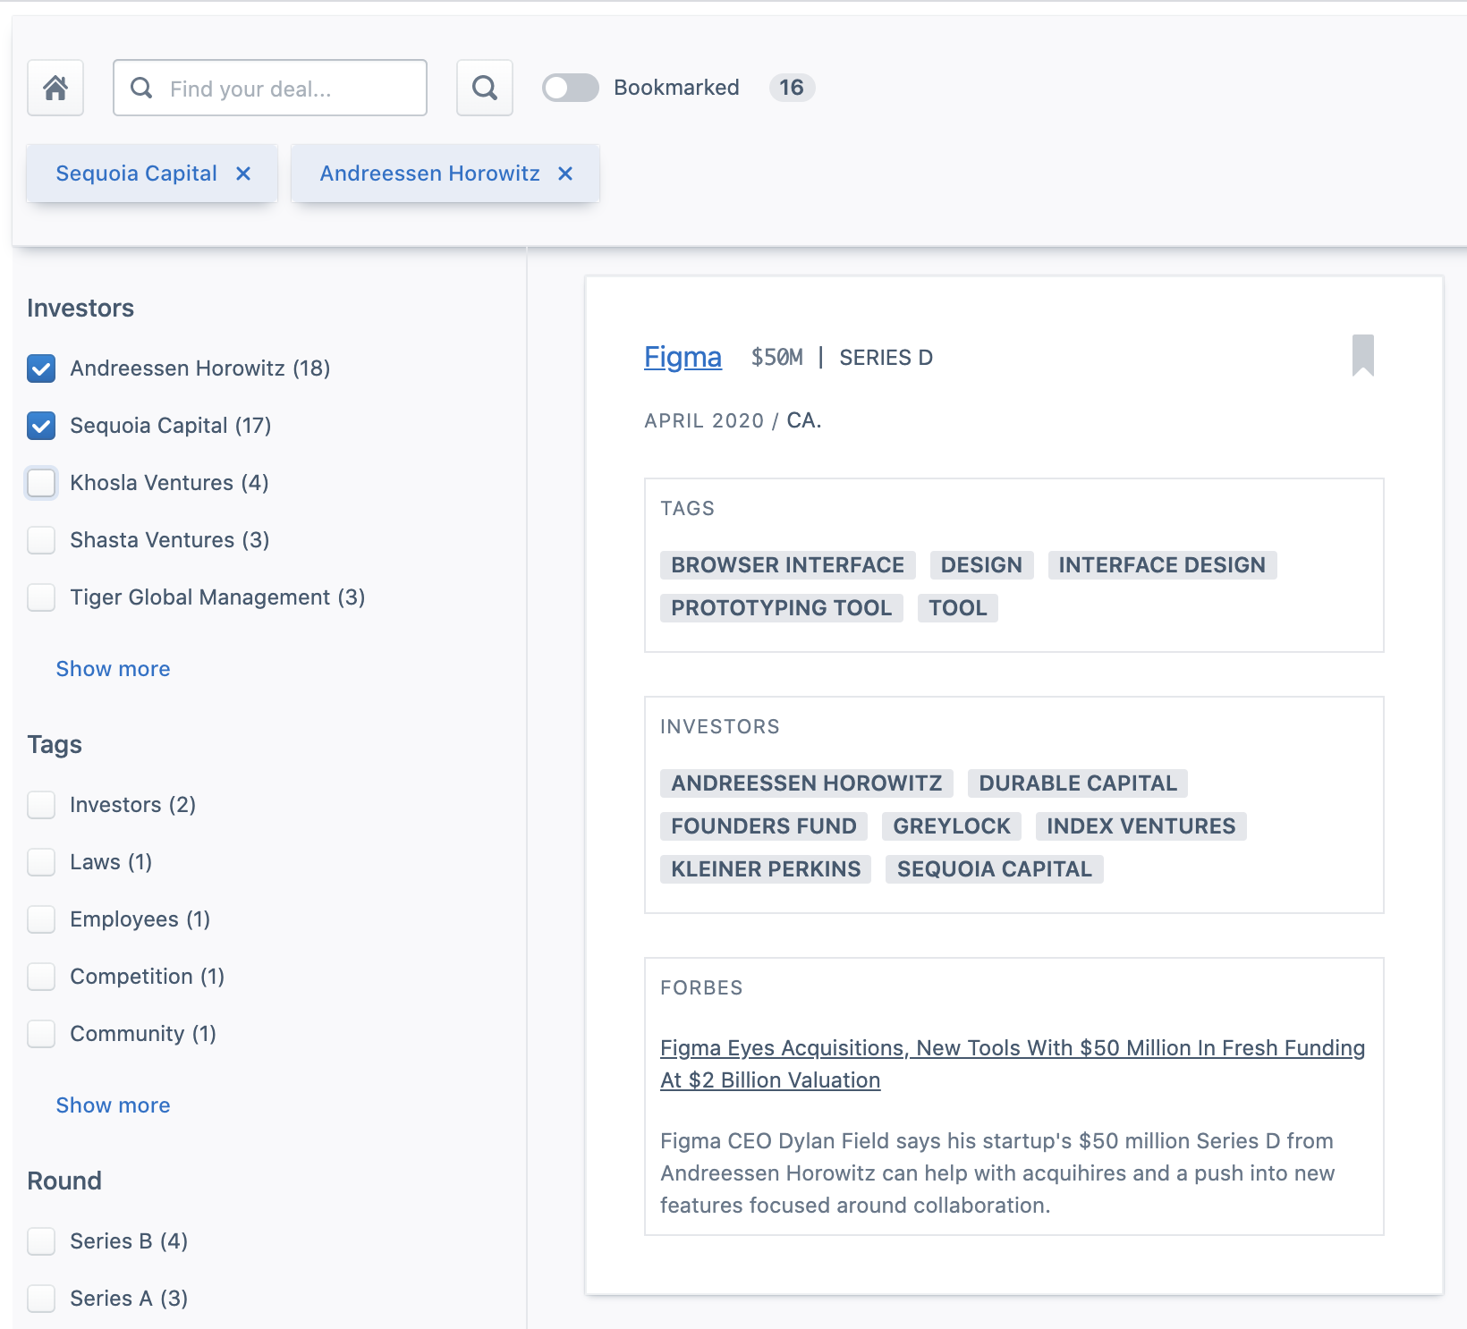Click the DESIGN tag
Screen dimensions: 1467x1329
click(x=981, y=565)
